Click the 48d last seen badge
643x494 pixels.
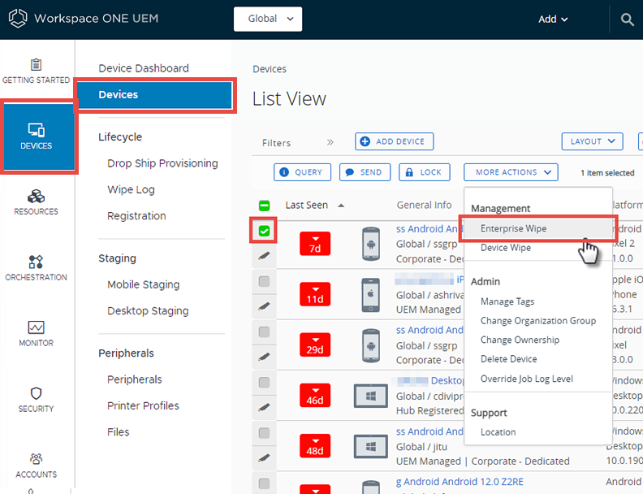315,445
